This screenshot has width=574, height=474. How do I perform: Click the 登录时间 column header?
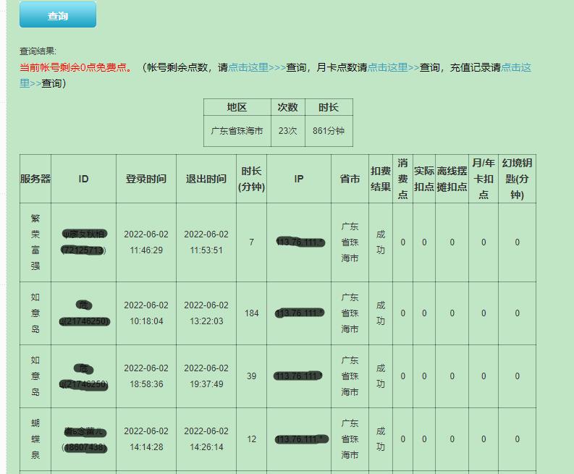tap(145, 179)
